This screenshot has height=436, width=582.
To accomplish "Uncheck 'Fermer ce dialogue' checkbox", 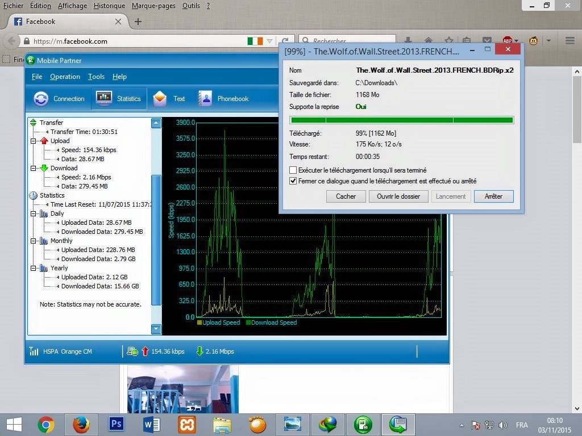I will tap(293, 181).
